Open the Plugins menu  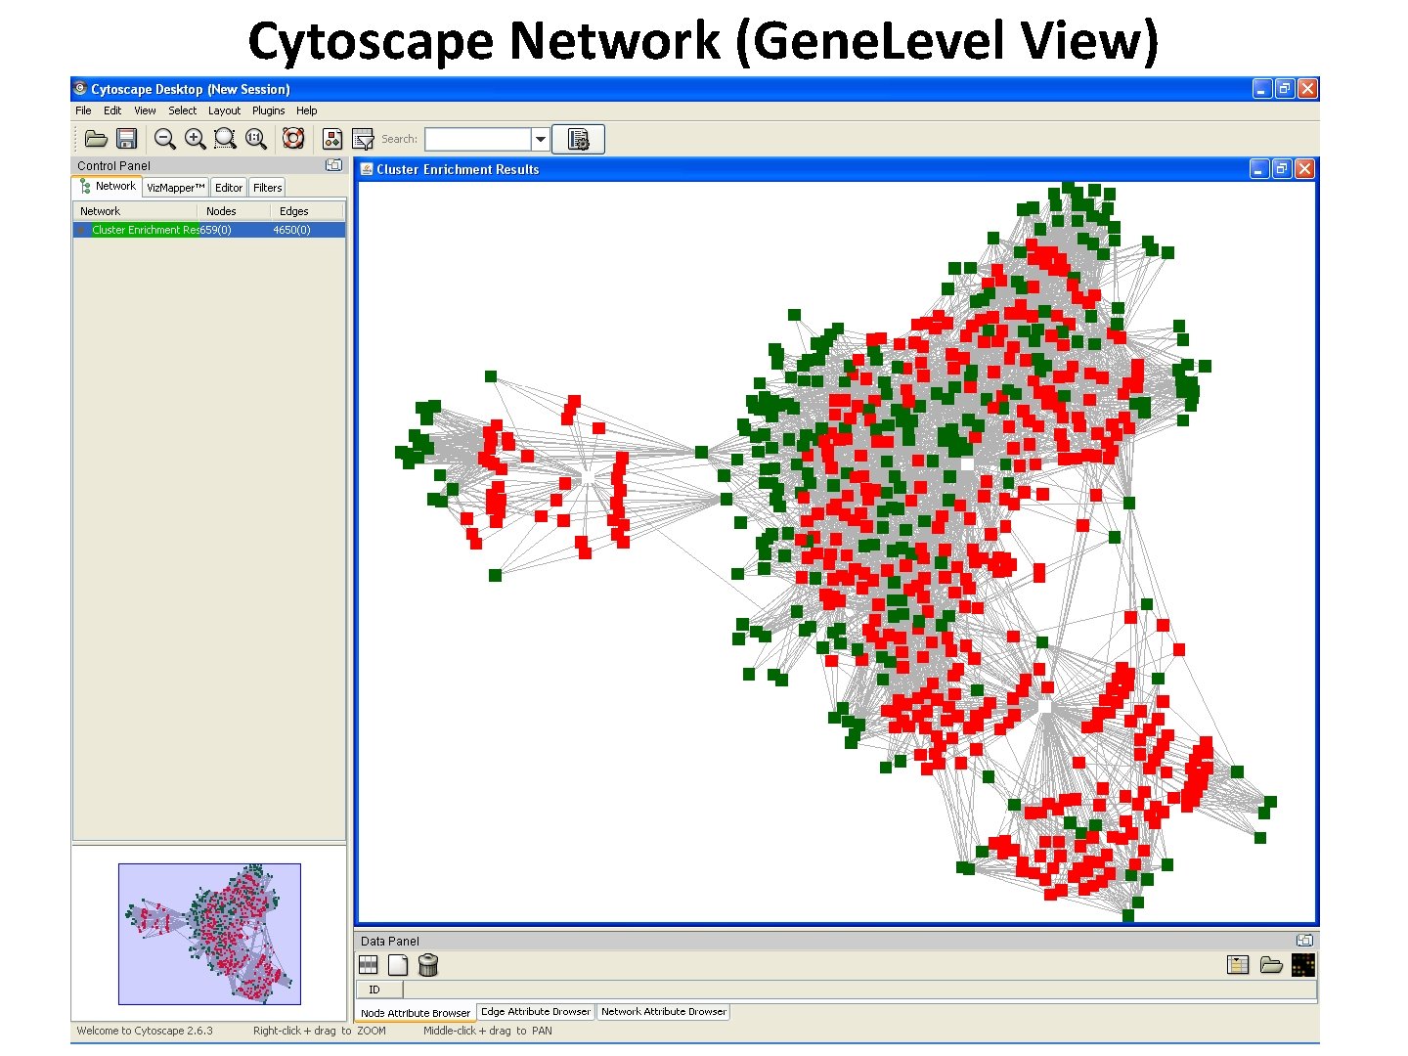[268, 110]
